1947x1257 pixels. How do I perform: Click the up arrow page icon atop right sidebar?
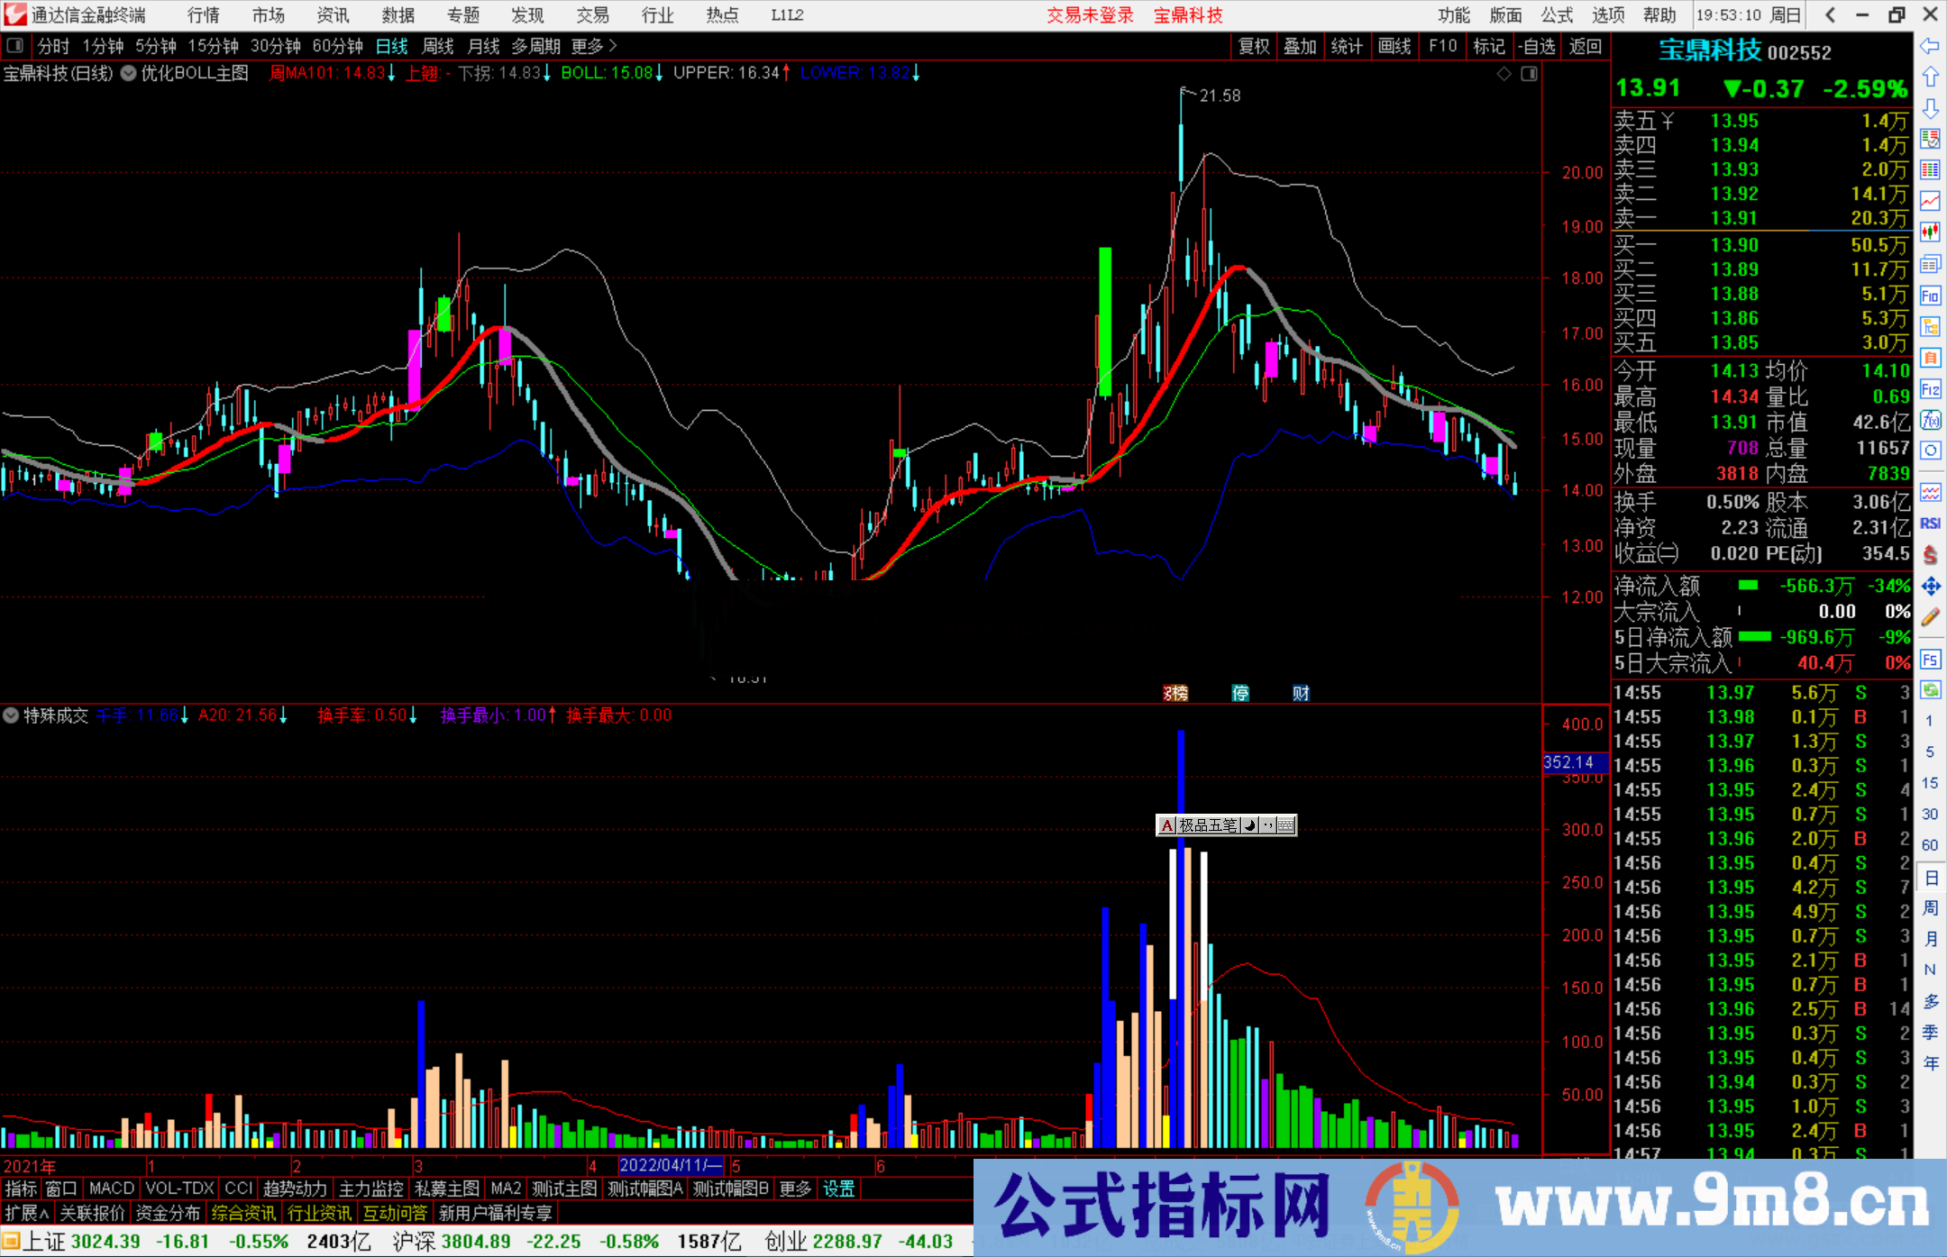pyautogui.click(x=1931, y=78)
